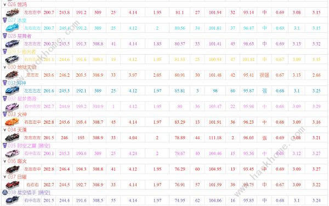Select the 4.04 cell in 天隆 row
The height and width of the screenshot is (206, 329).
133,138
